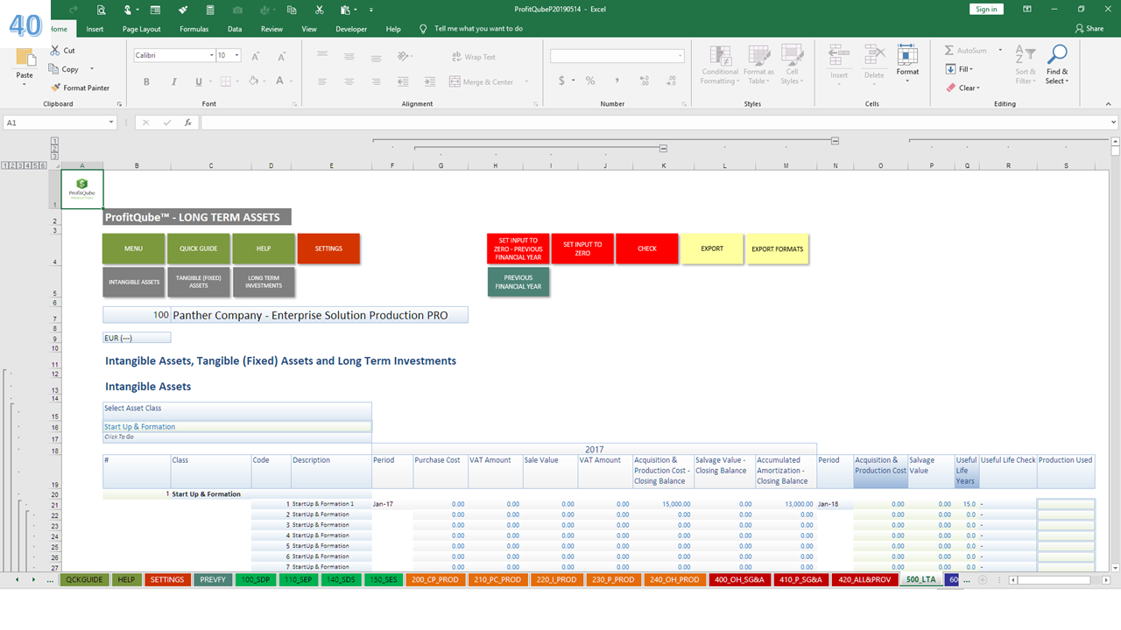1121x630 pixels.
Task: Open the Formulas ribbon tab
Action: [x=194, y=29]
